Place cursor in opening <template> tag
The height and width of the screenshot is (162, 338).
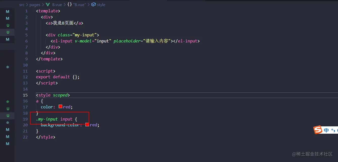coord(48,11)
